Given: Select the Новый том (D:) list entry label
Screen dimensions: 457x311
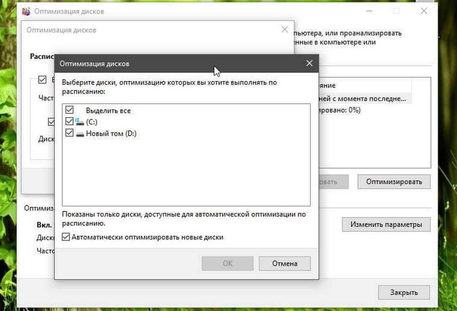Looking at the screenshot, I should pyautogui.click(x=111, y=134).
